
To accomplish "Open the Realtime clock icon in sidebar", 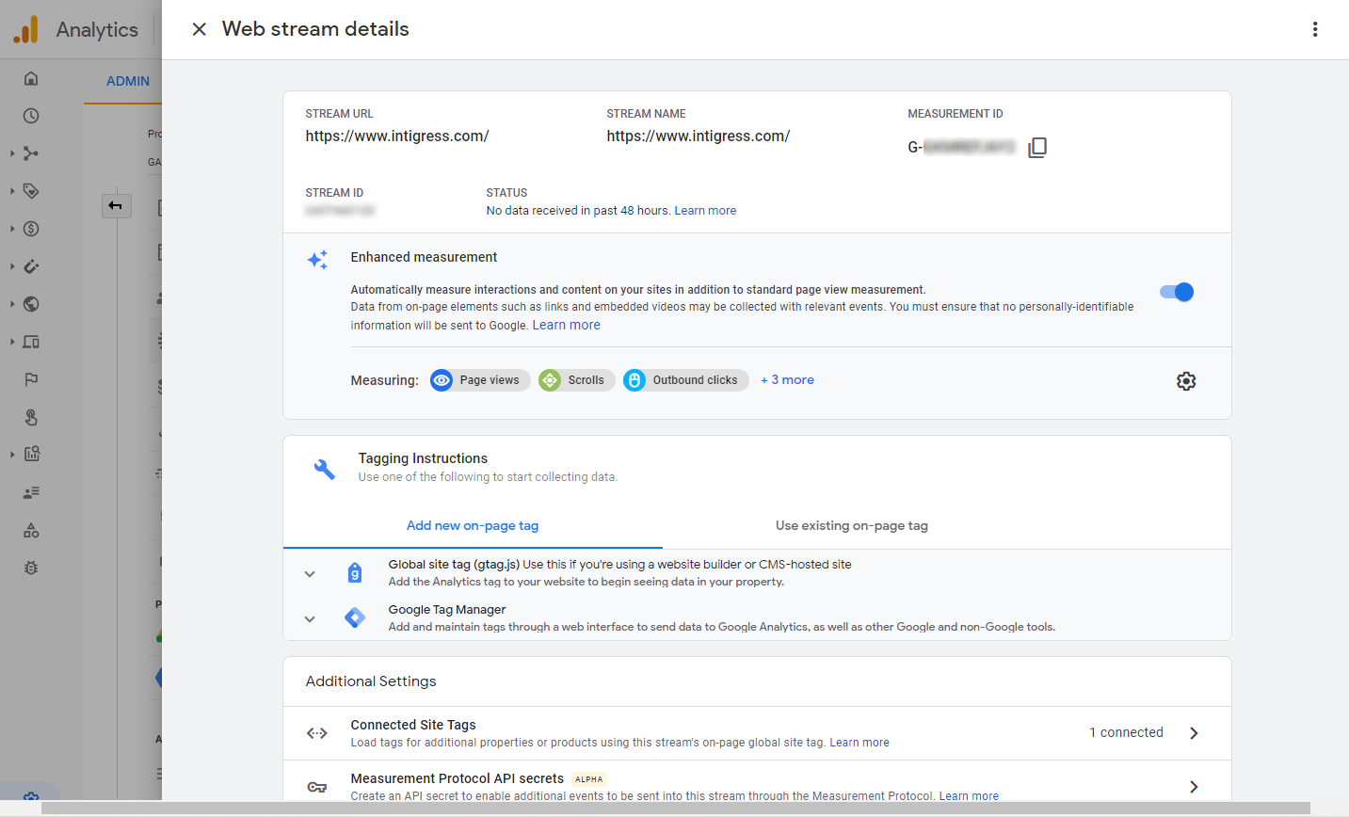I will (31, 116).
